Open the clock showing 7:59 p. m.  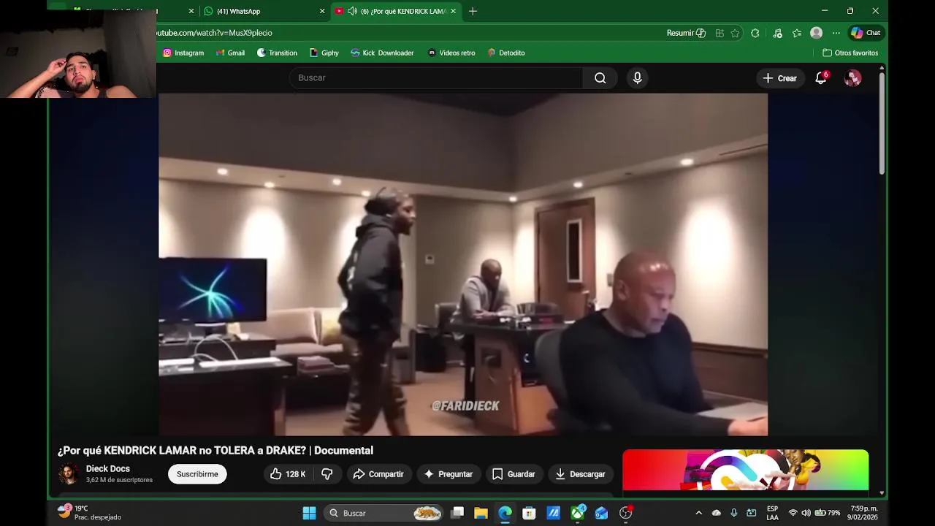point(862,513)
